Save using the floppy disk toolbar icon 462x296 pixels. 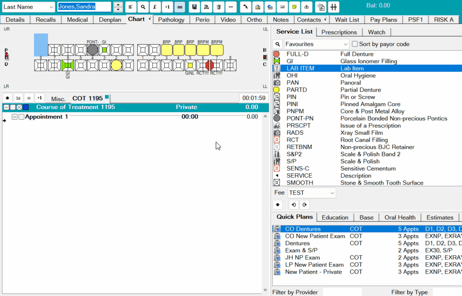pyautogui.click(x=194, y=7)
